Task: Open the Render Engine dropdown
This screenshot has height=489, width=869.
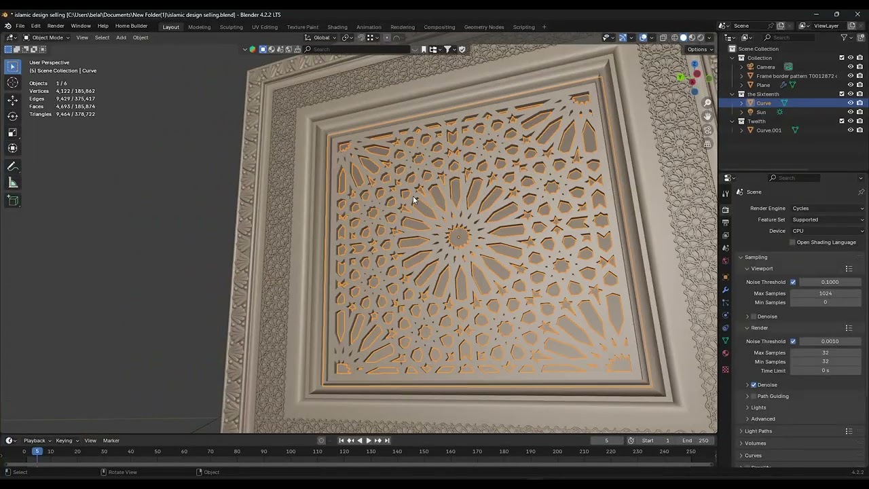Action: pyautogui.click(x=828, y=209)
